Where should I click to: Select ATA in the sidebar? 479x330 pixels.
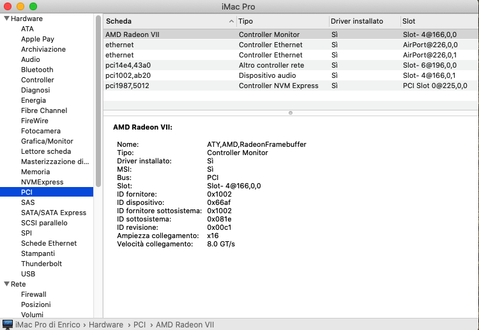(x=27, y=29)
